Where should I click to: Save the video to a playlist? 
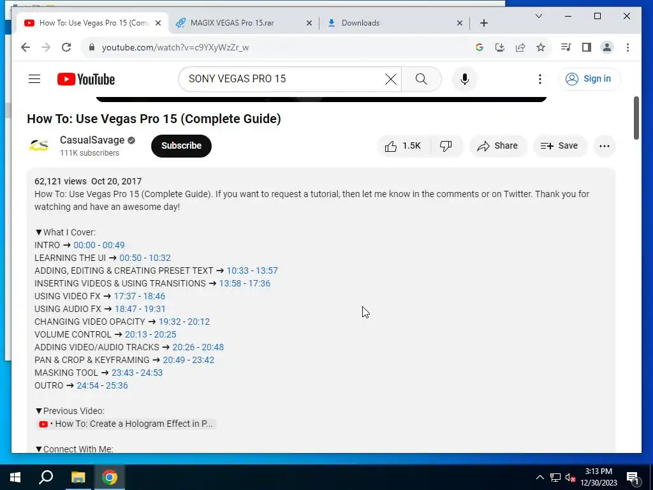559,146
